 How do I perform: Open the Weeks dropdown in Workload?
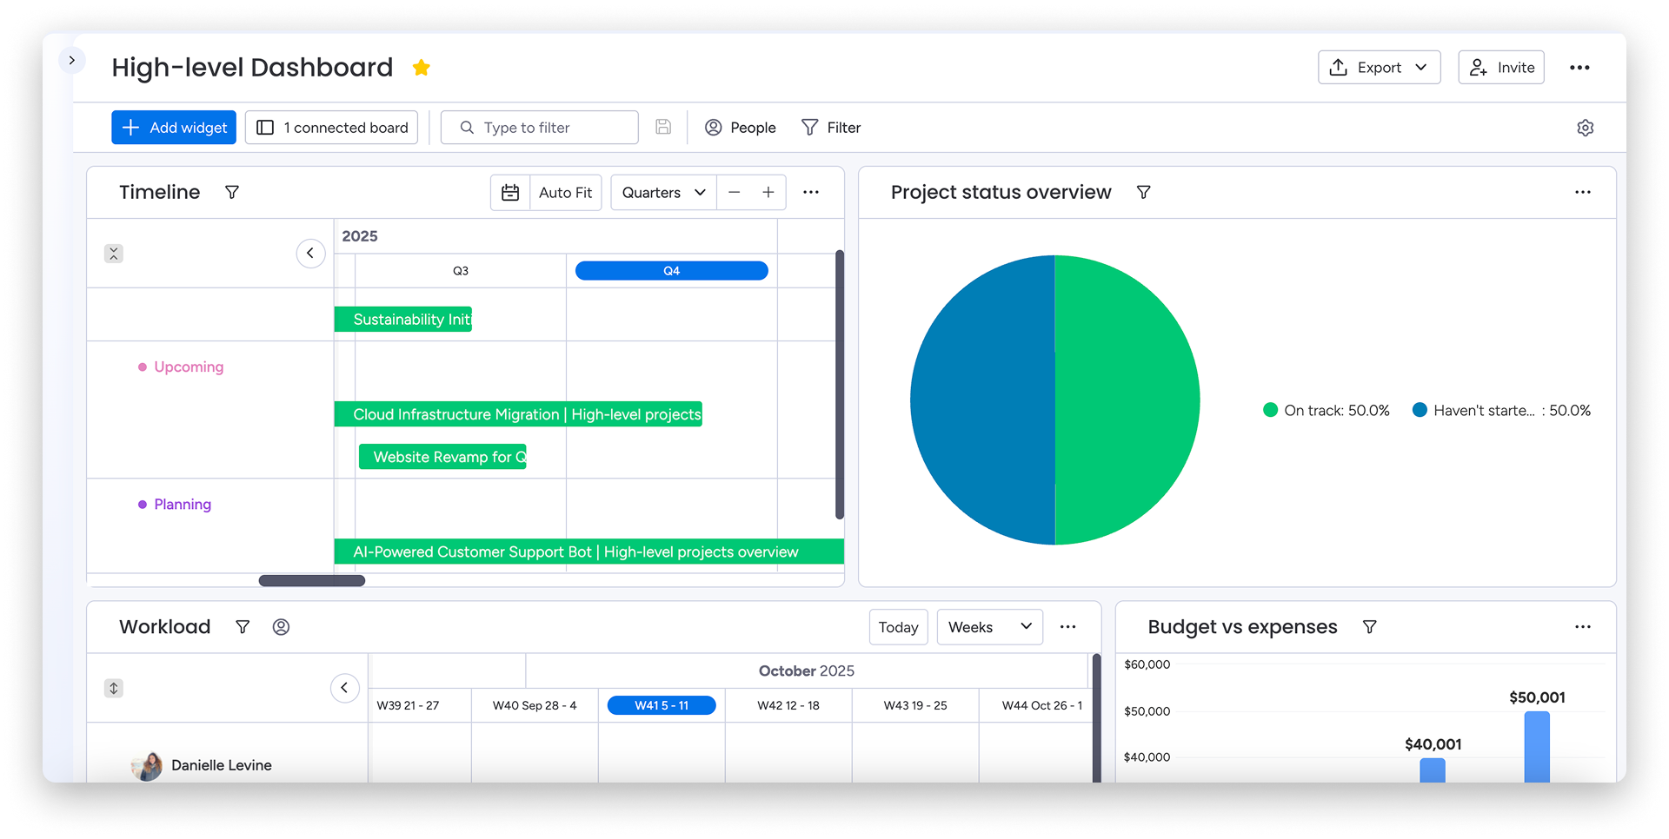coord(989,627)
